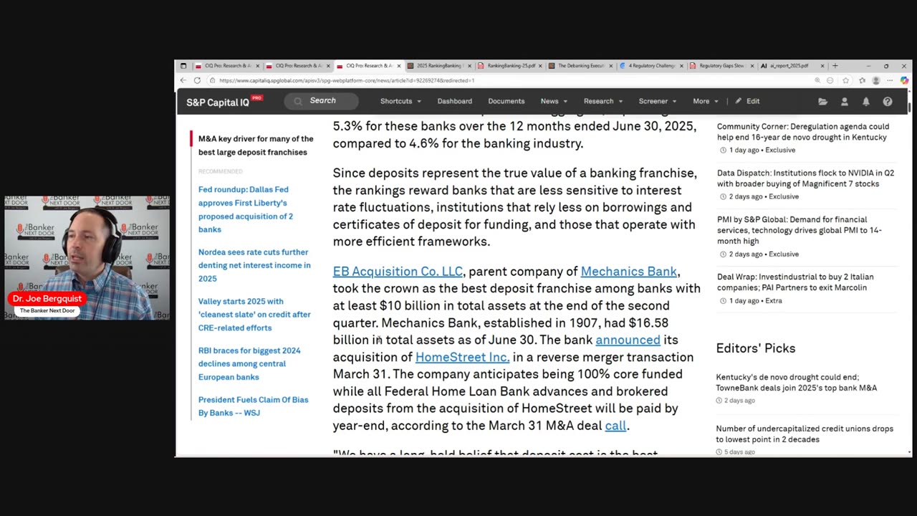Switch to the second CIQ Pro Research tab
Viewport: 917px width, 516px height.
297,66
